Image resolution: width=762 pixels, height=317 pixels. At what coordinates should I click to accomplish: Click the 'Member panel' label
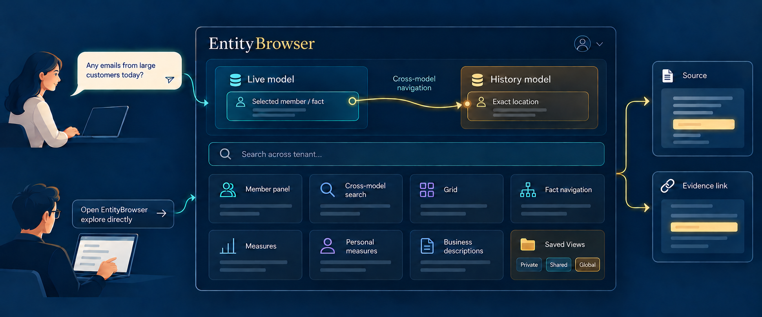click(x=268, y=189)
